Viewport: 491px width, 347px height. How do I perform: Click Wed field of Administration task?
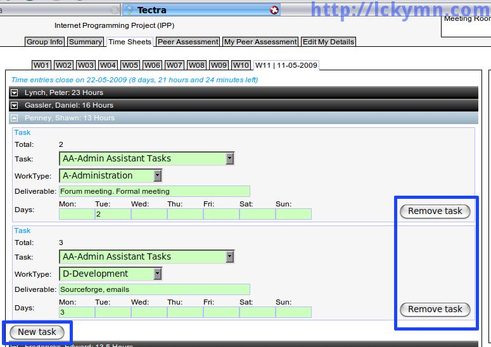click(x=149, y=214)
